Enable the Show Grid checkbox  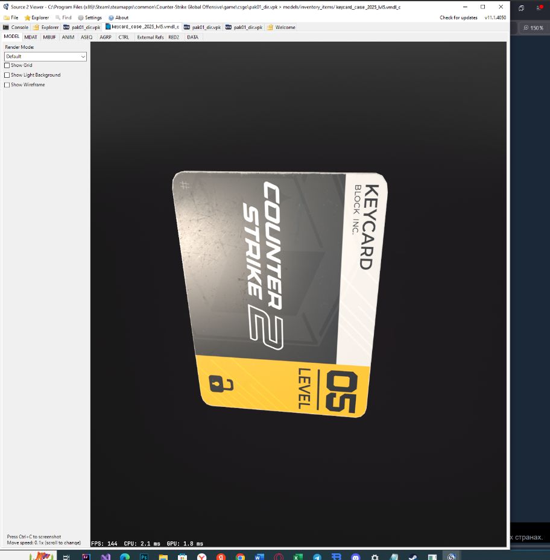(7, 65)
